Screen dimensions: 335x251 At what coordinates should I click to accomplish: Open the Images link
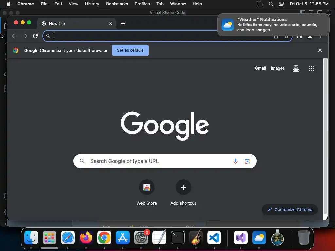coord(277,68)
